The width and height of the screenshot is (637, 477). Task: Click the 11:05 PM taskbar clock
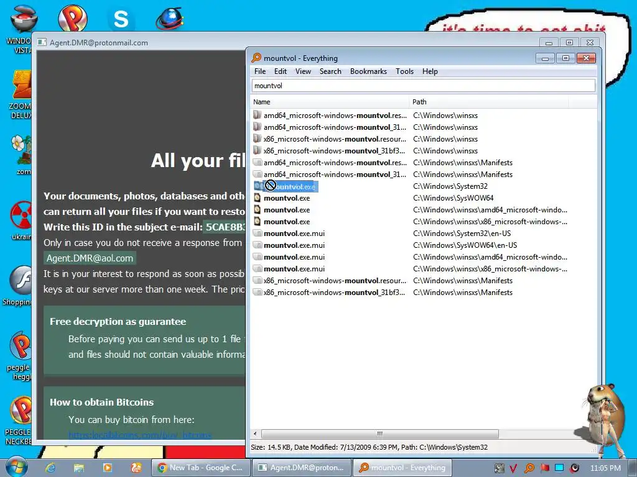pyautogui.click(x=605, y=468)
